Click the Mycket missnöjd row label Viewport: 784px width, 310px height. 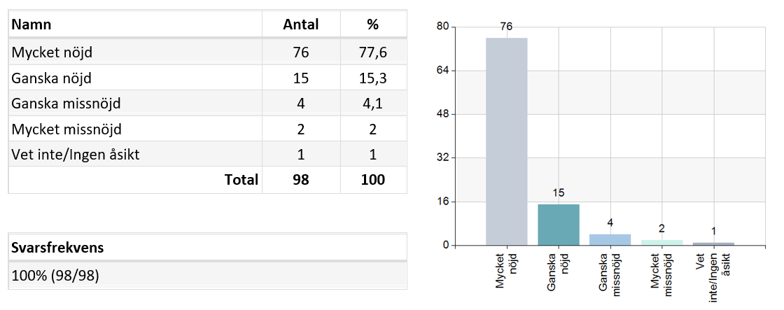click(x=66, y=129)
